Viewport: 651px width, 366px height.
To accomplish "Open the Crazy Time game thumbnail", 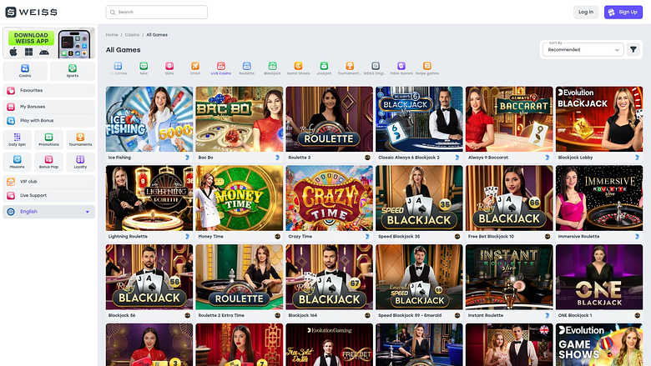I will [329, 198].
